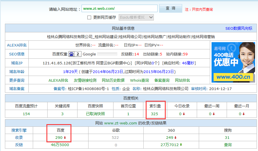Screen dimensions: 258x151
Task: Focus the website address input field
Action: coord(120,8)
